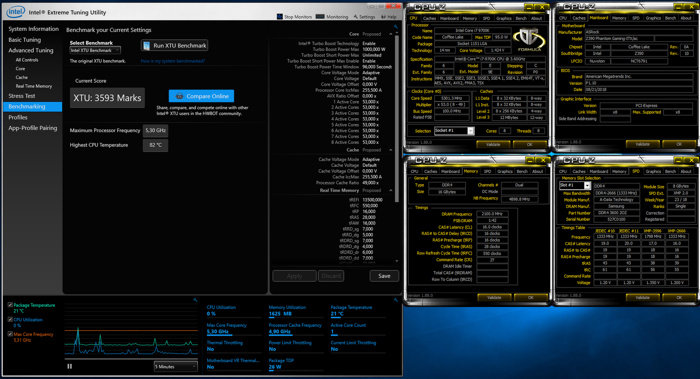Image resolution: width=700 pixels, height=379 pixels.
Task: Open App-Profile Pairing in sidebar
Action: [32, 128]
